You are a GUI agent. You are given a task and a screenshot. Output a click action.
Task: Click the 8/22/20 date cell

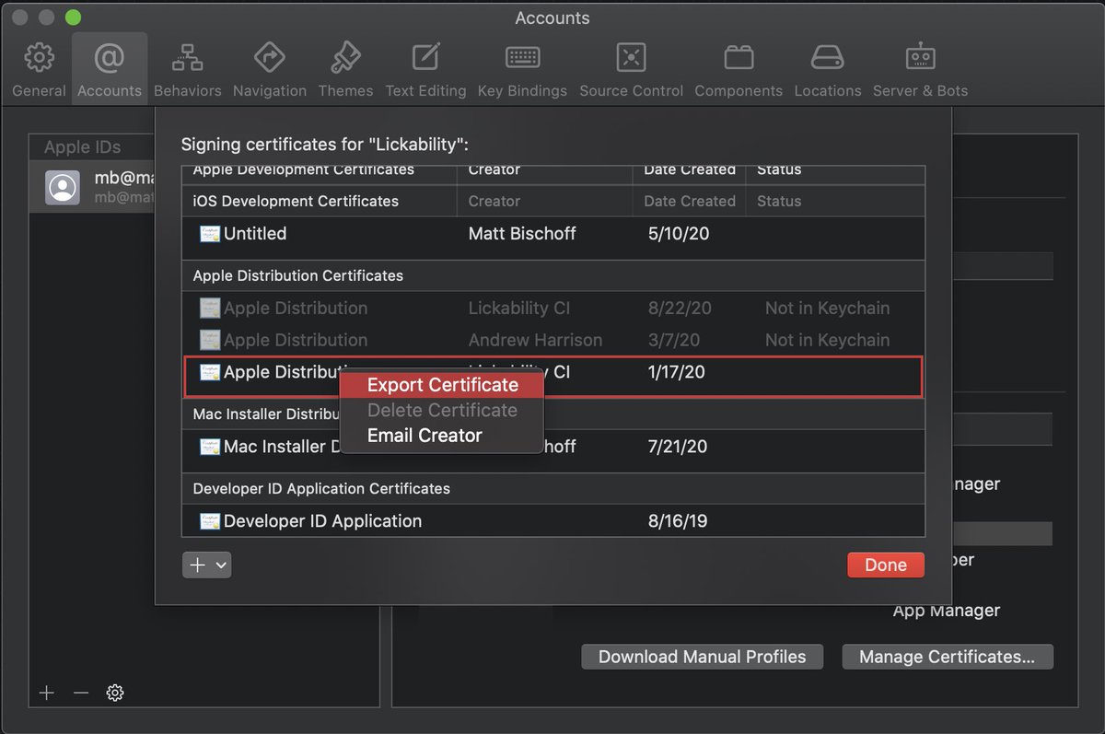(680, 309)
